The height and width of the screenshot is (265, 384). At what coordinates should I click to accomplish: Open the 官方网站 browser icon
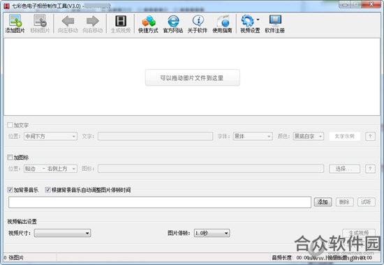click(173, 21)
